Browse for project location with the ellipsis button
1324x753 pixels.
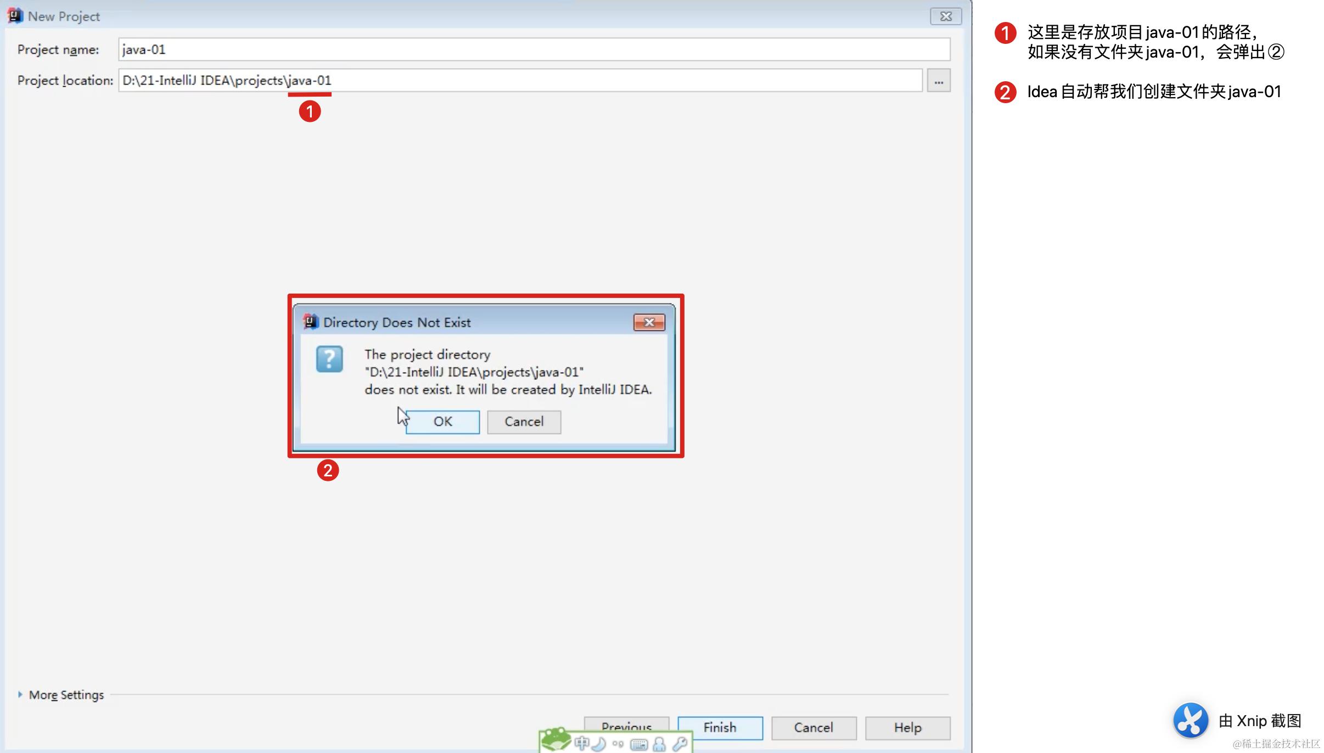(938, 81)
